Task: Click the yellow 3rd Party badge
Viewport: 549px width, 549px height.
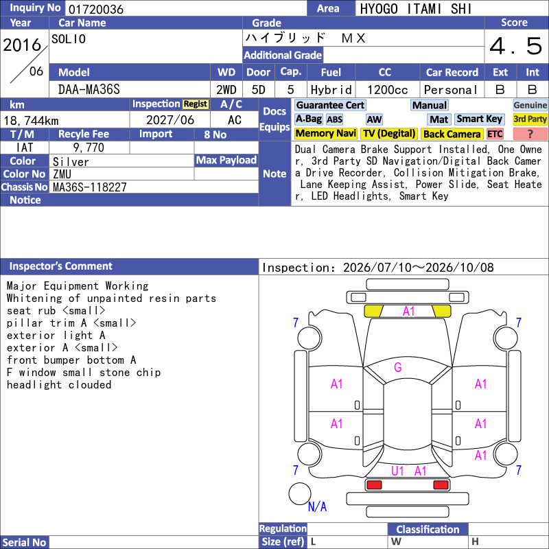Action: click(530, 119)
